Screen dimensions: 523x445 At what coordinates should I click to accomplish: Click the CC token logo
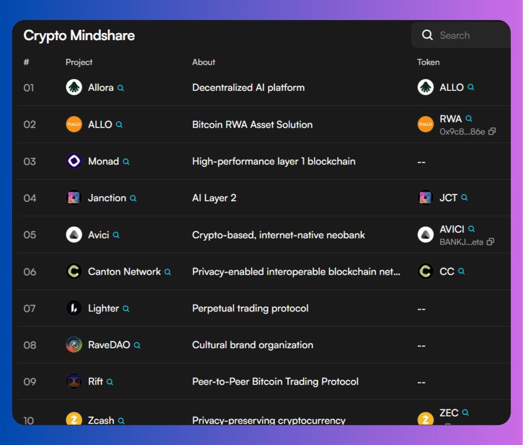coord(425,271)
